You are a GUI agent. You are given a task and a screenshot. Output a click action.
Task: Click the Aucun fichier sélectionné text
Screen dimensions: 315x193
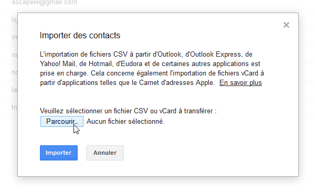[125, 121]
